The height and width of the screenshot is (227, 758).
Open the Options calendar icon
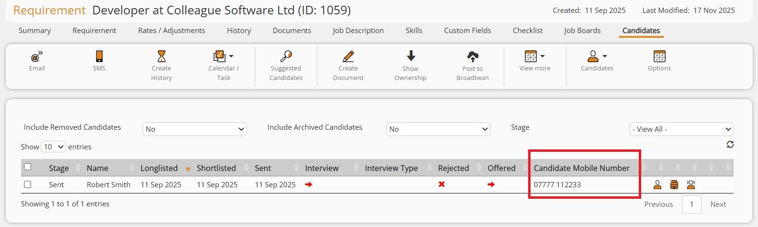(659, 57)
